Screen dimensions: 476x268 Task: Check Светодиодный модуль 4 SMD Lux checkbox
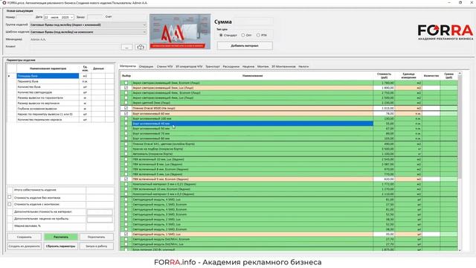coord(126,200)
